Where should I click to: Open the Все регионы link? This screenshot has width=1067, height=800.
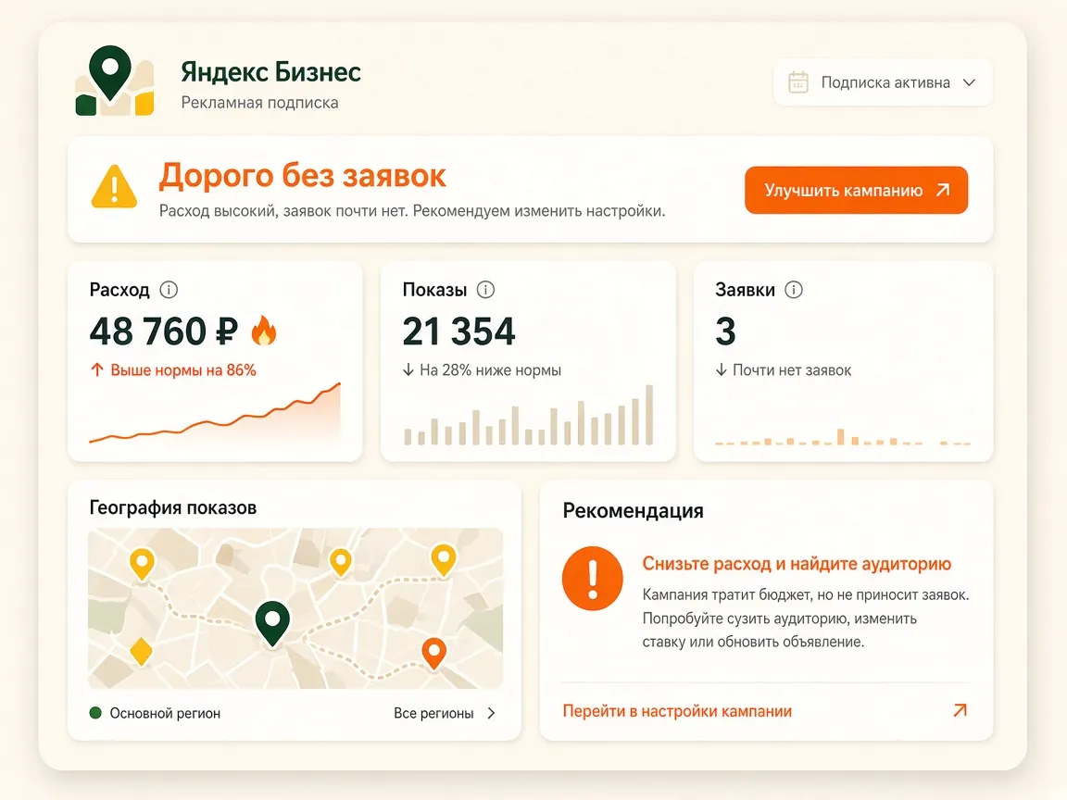pos(445,713)
